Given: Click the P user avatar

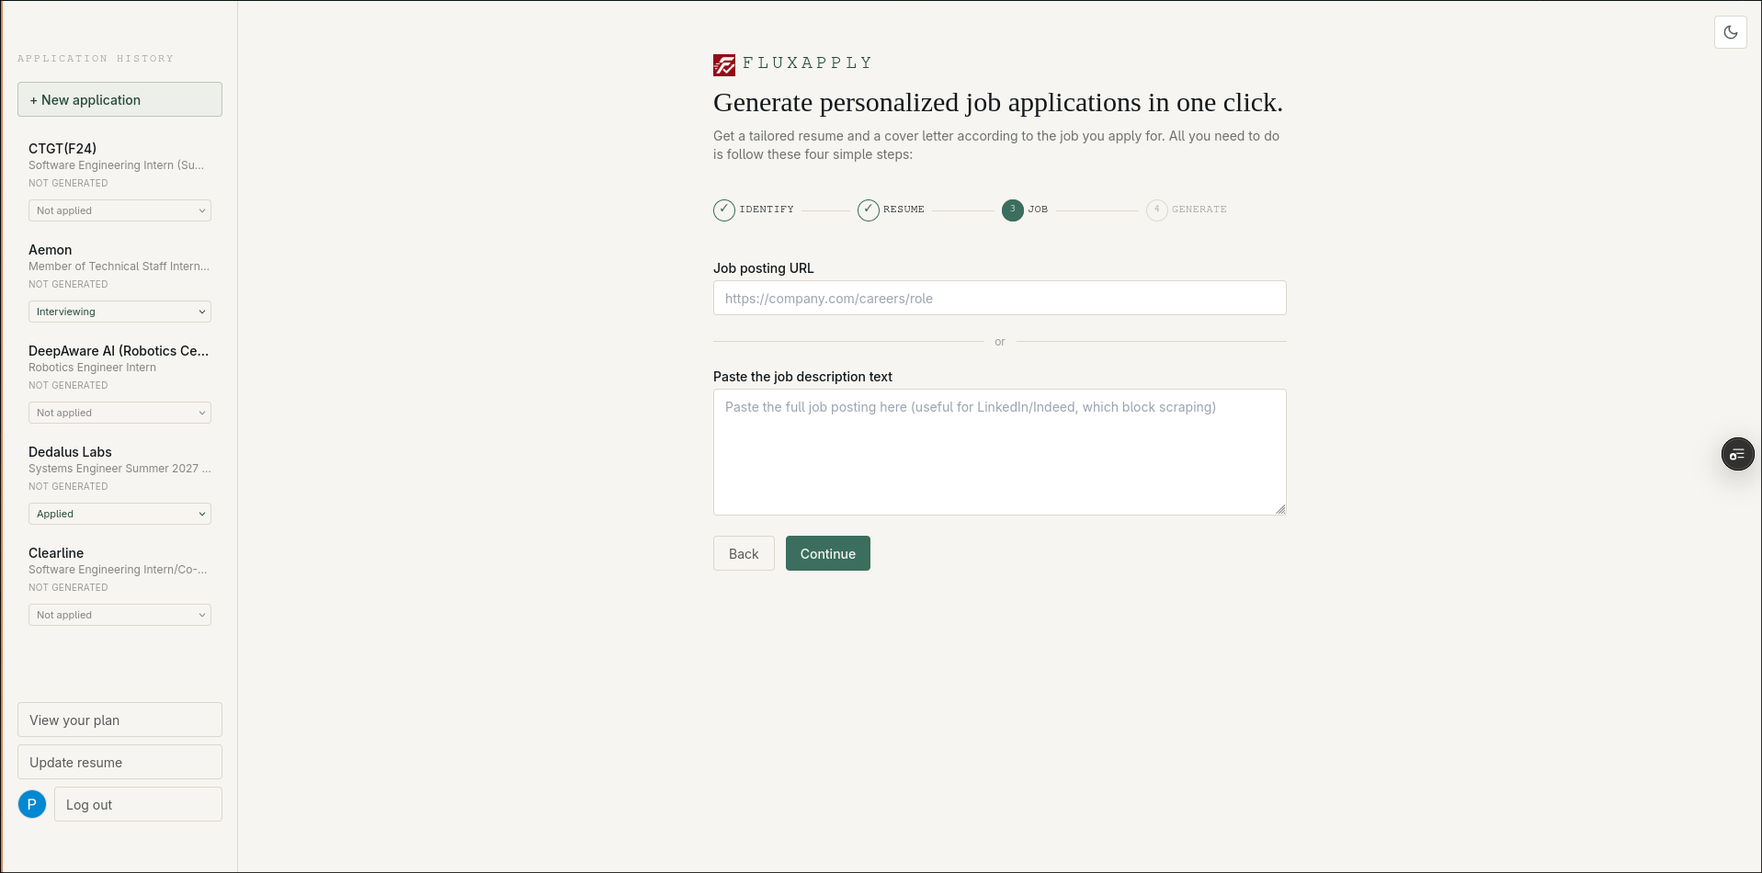Looking at the screenshot, I should click(32, 804).
